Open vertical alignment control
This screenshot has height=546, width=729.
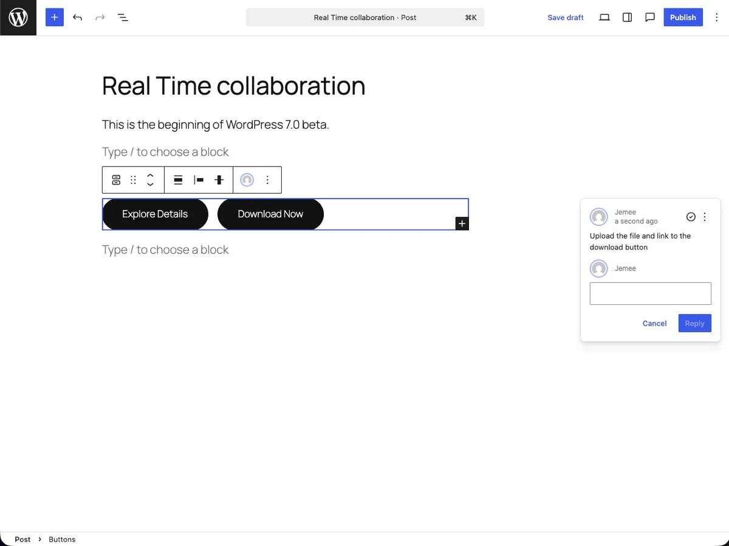pos(219,180)
